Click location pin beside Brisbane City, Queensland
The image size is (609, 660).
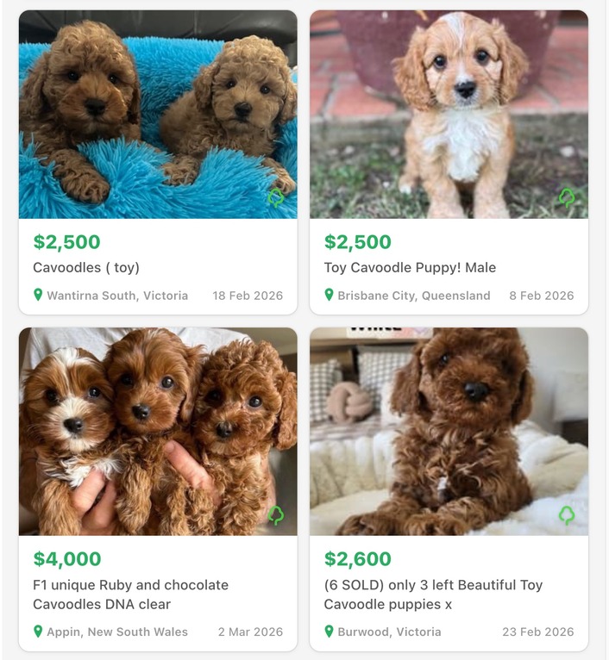coord(329,295)
